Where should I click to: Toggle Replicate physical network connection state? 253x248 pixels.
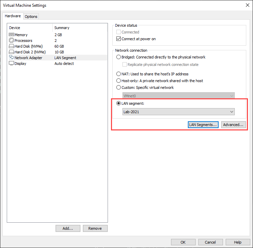[x=124, y=65]
